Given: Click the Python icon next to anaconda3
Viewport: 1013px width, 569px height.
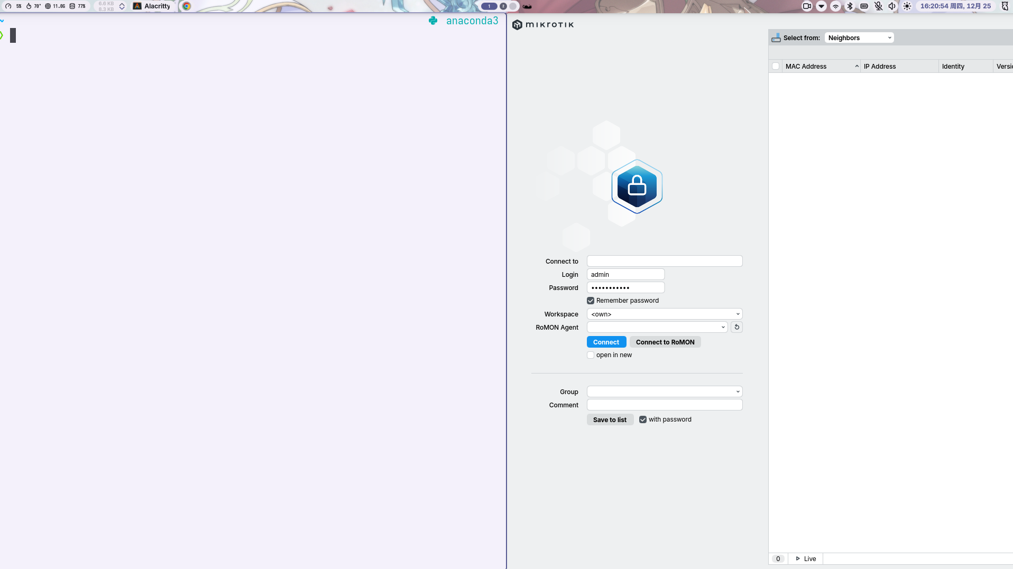Looking at the screenshot, I should (x=433, y=21).
